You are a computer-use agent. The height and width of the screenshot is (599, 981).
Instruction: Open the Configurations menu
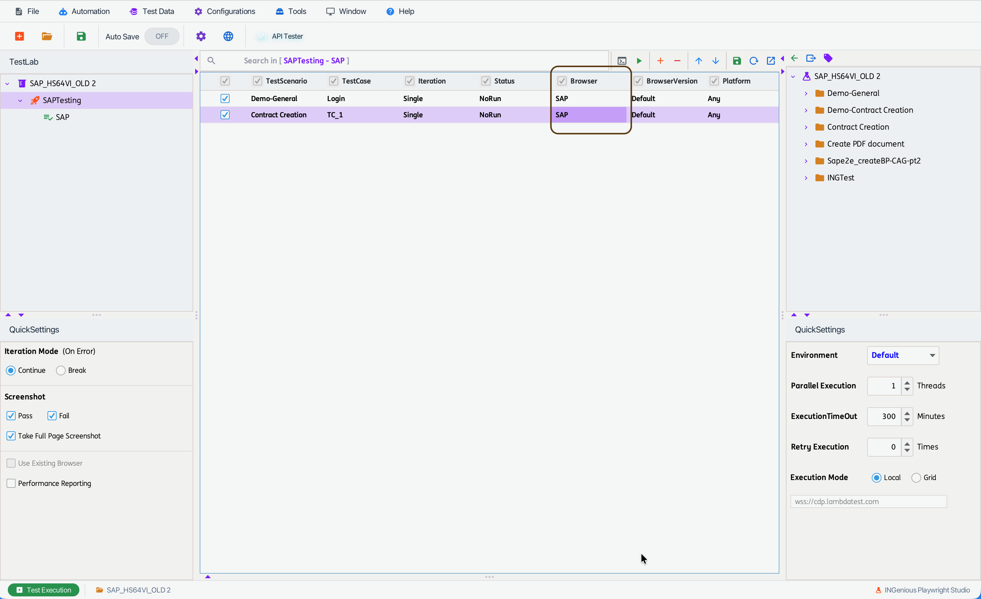point(225,11)
